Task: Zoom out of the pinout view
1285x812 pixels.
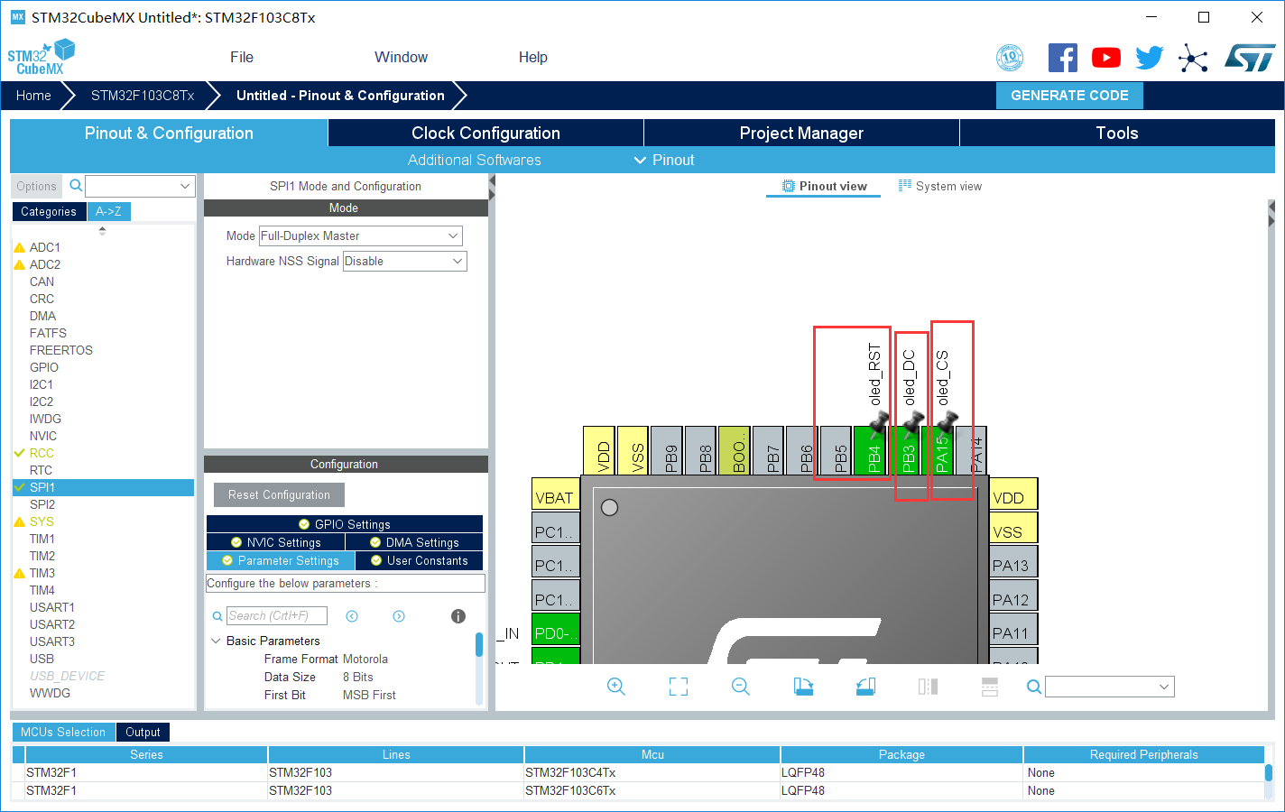Action: pos(741,687)
